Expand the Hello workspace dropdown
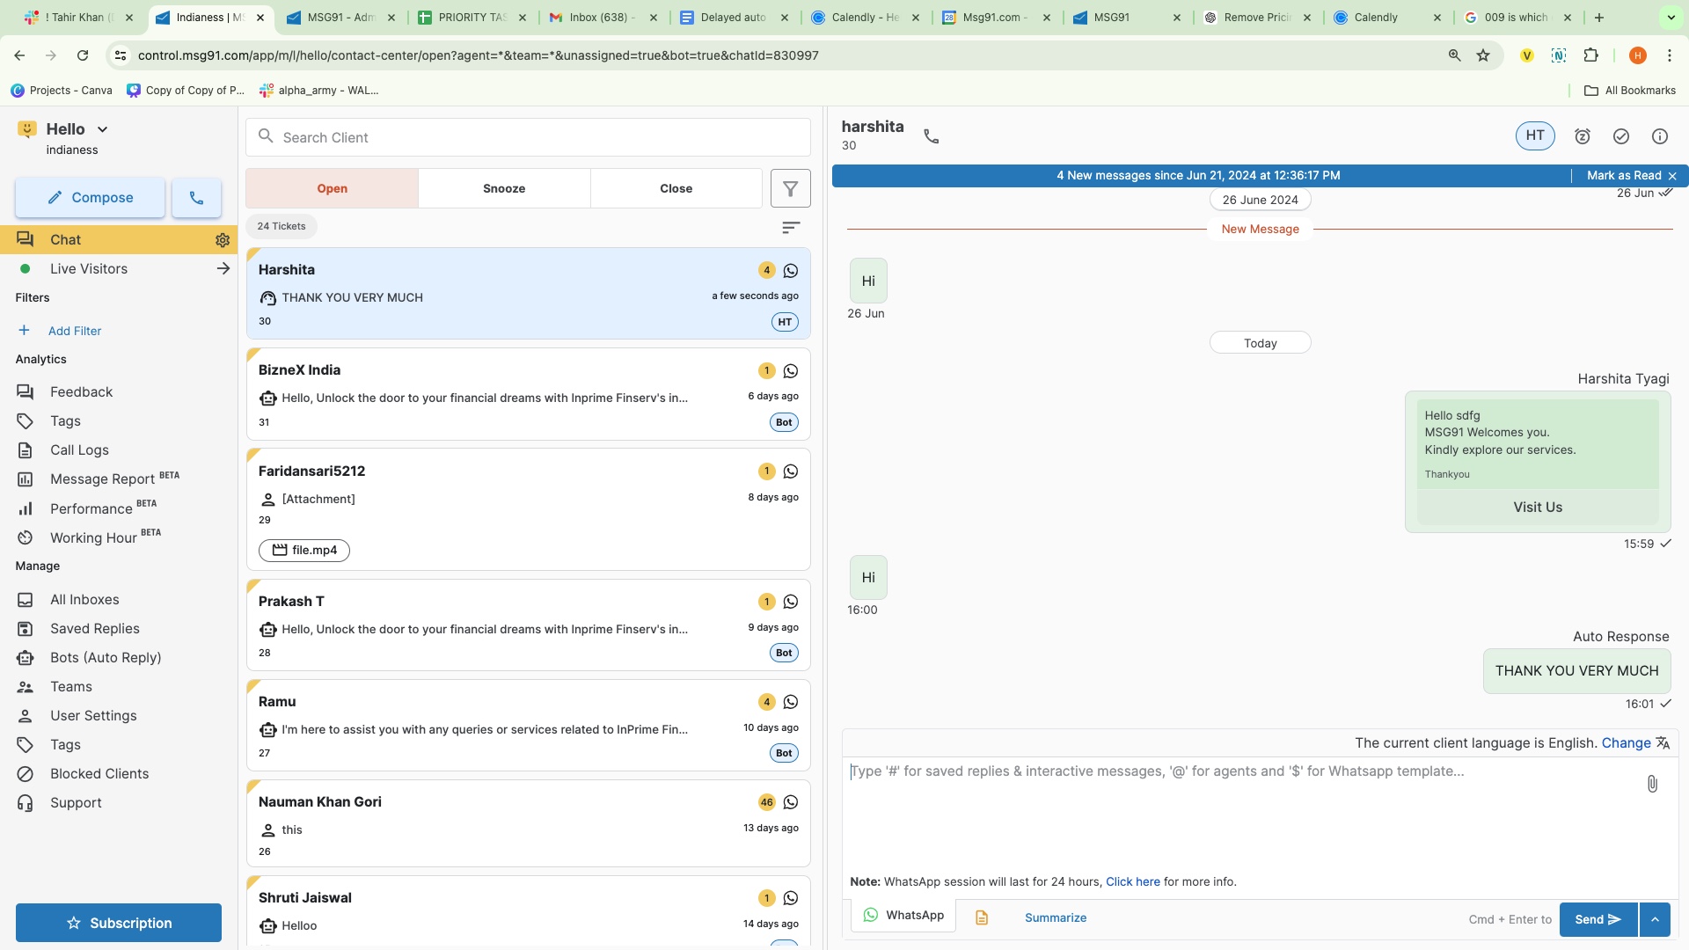The image size is (1689, 950). point(102,129)
